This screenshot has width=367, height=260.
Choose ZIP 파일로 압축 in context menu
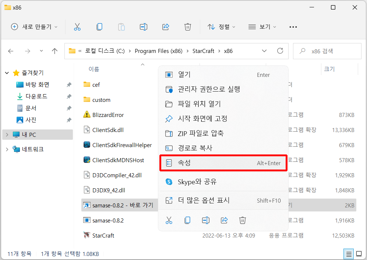click(x=223, y=133)
